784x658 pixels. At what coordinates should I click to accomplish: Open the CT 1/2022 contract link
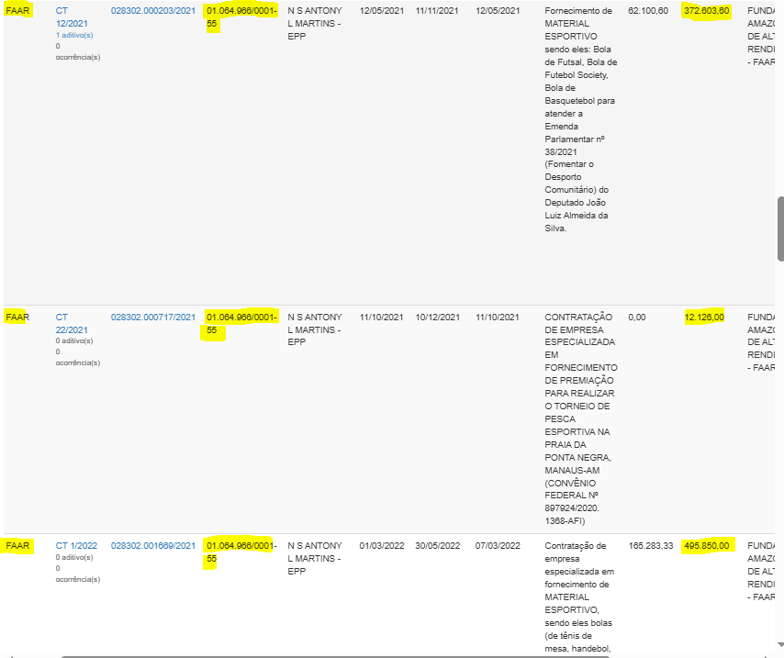[x=75, y=545]
